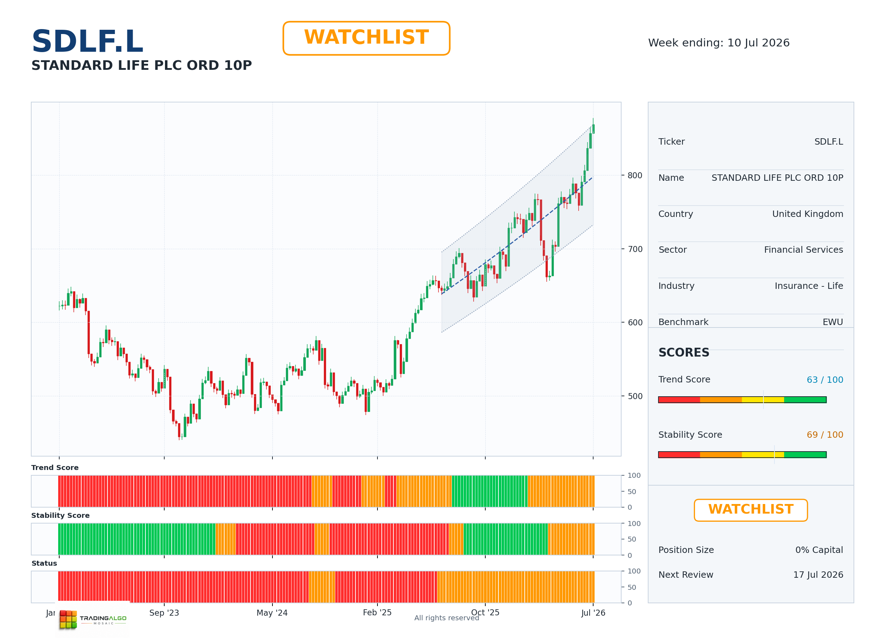Click the green segment of the Trend Score strip
The image size is (894, 638).
490,492
